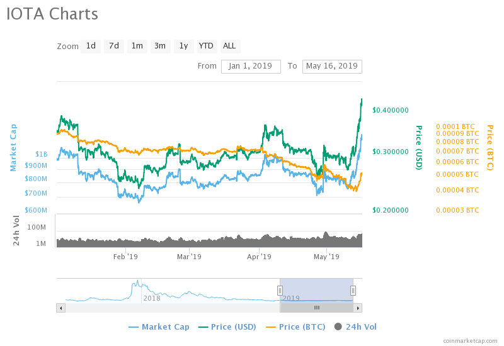Click the Market Cap axis title
Viewport: 504px width, 346px height.
coord(13,148)
